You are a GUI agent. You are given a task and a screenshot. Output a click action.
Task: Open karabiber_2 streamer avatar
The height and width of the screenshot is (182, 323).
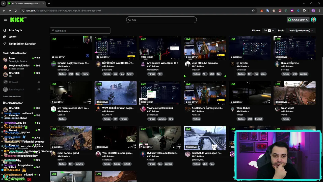53,64
